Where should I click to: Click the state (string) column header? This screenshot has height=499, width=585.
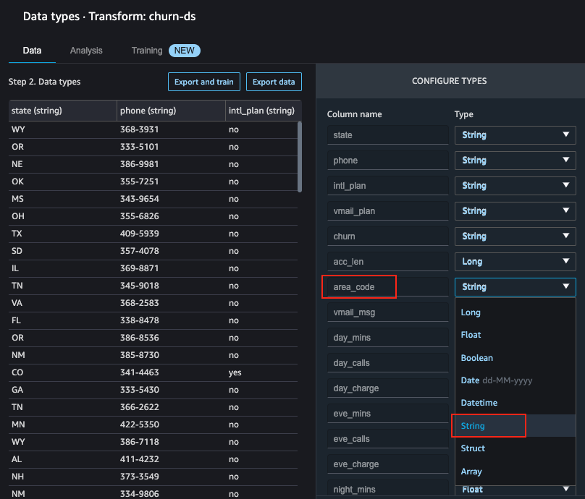pos(63,111)
